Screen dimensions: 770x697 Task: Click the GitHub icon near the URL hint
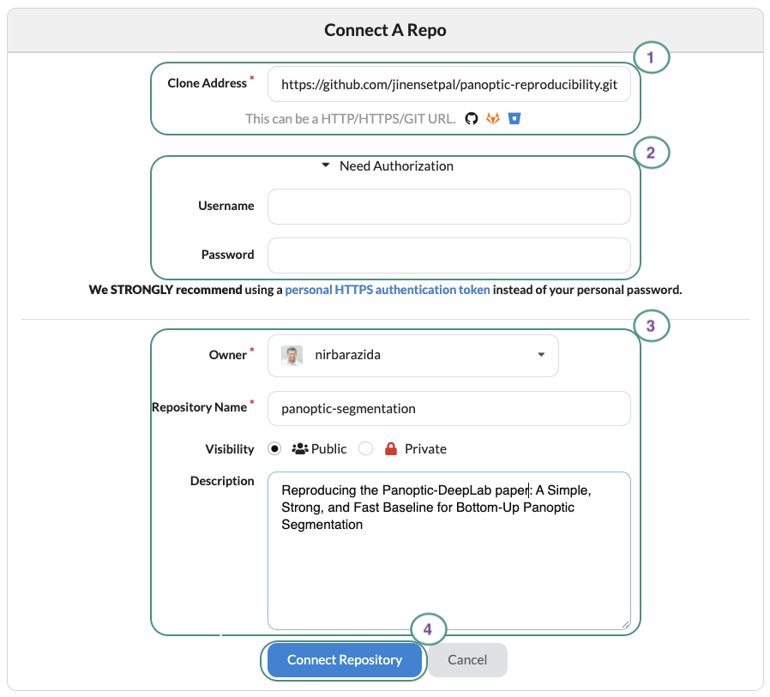pos(471,118)
